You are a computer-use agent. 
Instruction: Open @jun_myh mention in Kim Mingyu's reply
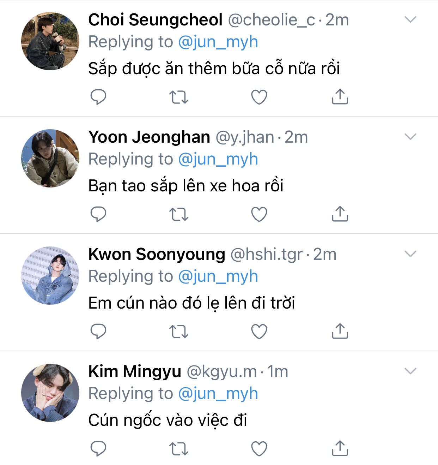click(x=218, y=394)
